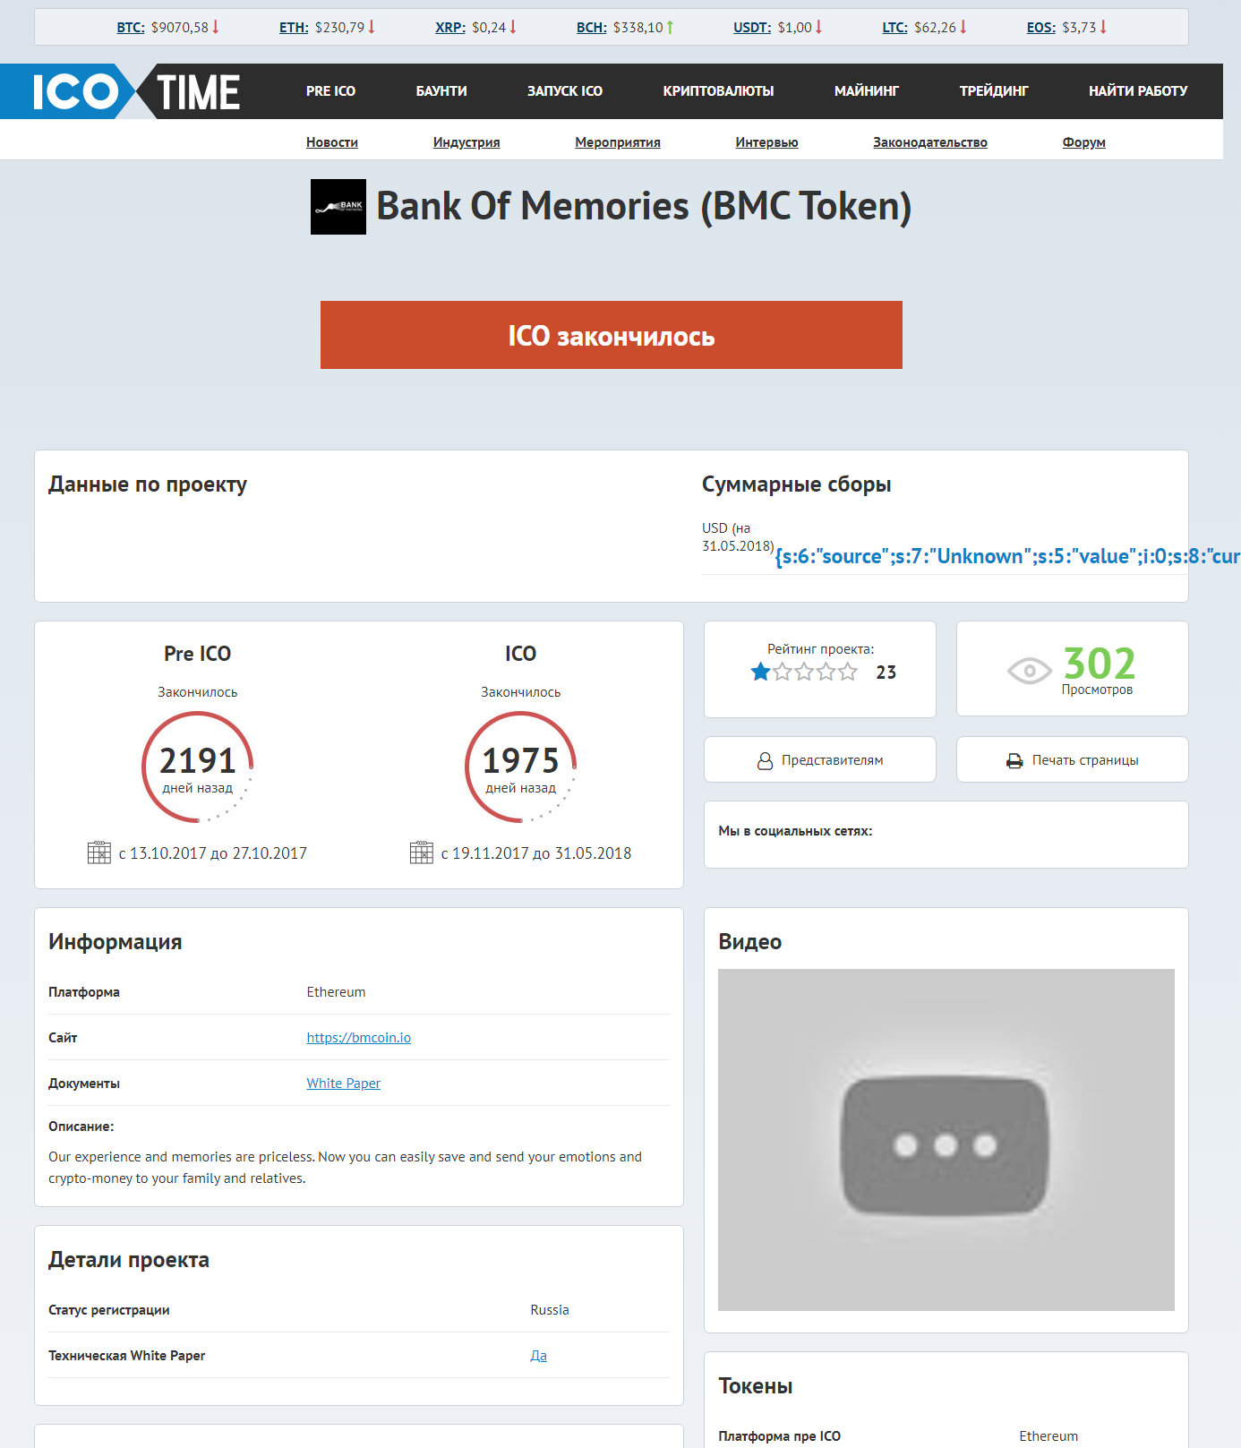
Task: Click the ETH ticker link
Action: 294,28
